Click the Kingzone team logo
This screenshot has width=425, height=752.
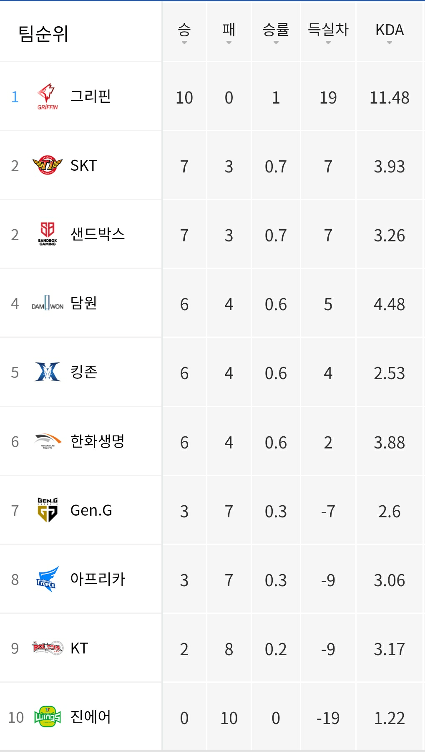pyautogui.click(x=47, y=372)
